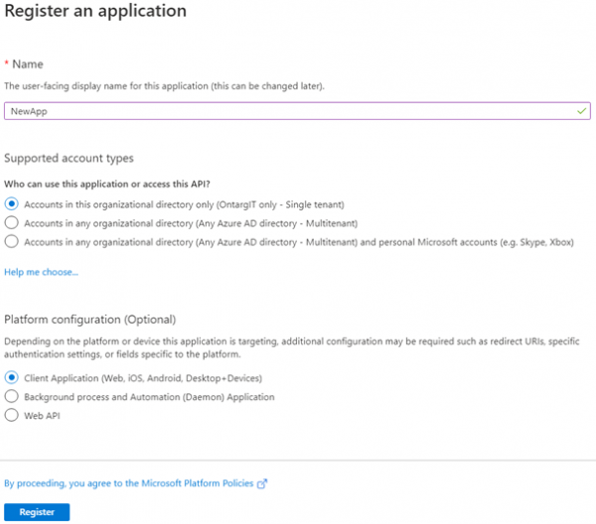Click the Name field label

point(28,65)
